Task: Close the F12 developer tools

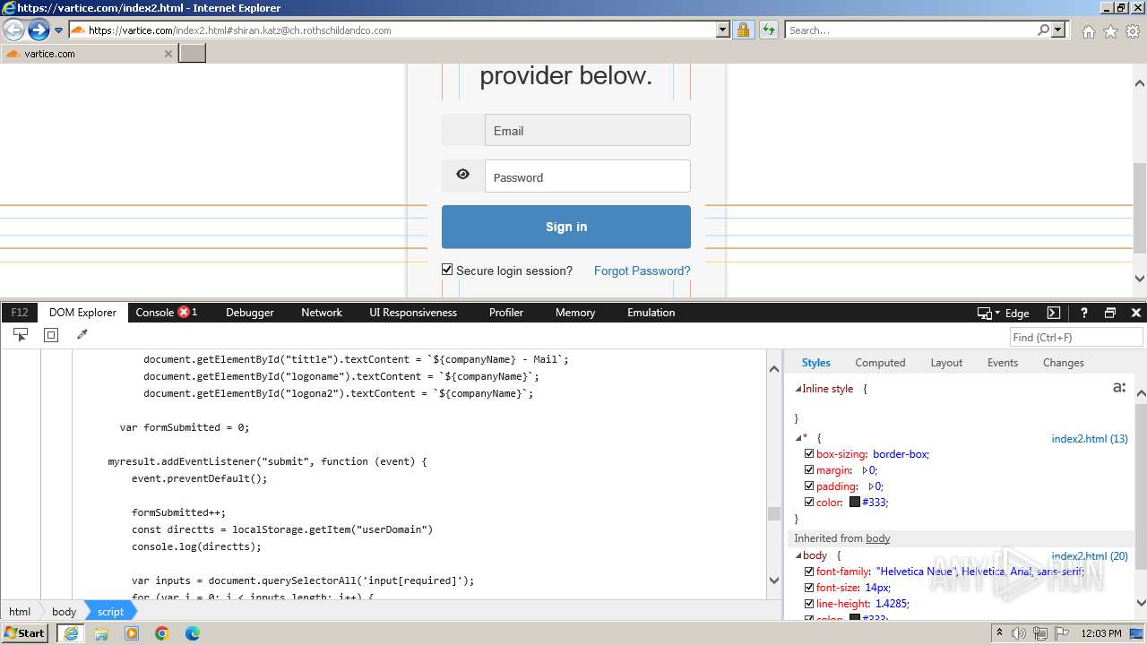Action: click(1136, 313)
